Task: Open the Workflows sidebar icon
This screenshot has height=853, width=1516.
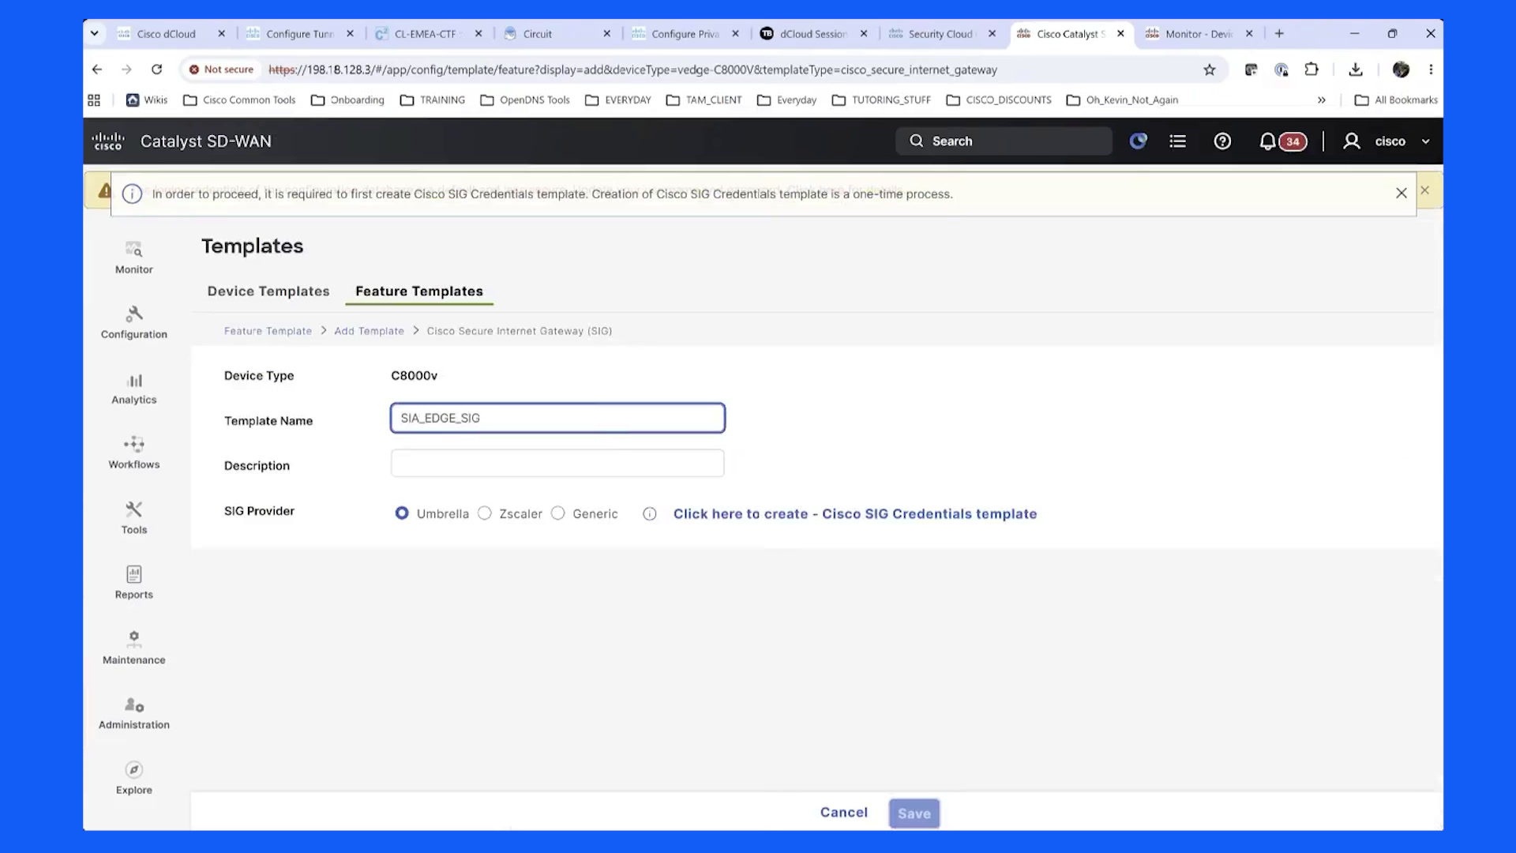Action: 133,453
